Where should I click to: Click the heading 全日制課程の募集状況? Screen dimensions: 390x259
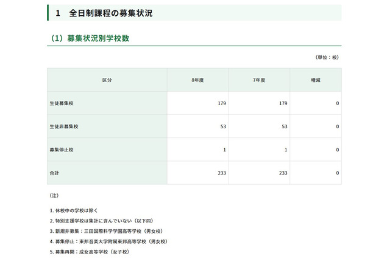click(110, 12)
